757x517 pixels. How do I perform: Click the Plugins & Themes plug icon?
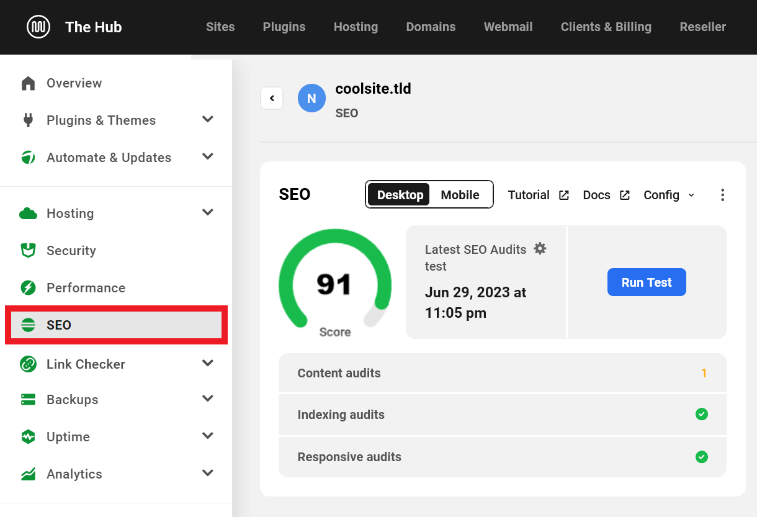click(28, 120)
